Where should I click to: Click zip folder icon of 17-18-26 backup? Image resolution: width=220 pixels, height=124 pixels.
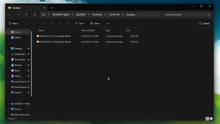coord(38,42)
